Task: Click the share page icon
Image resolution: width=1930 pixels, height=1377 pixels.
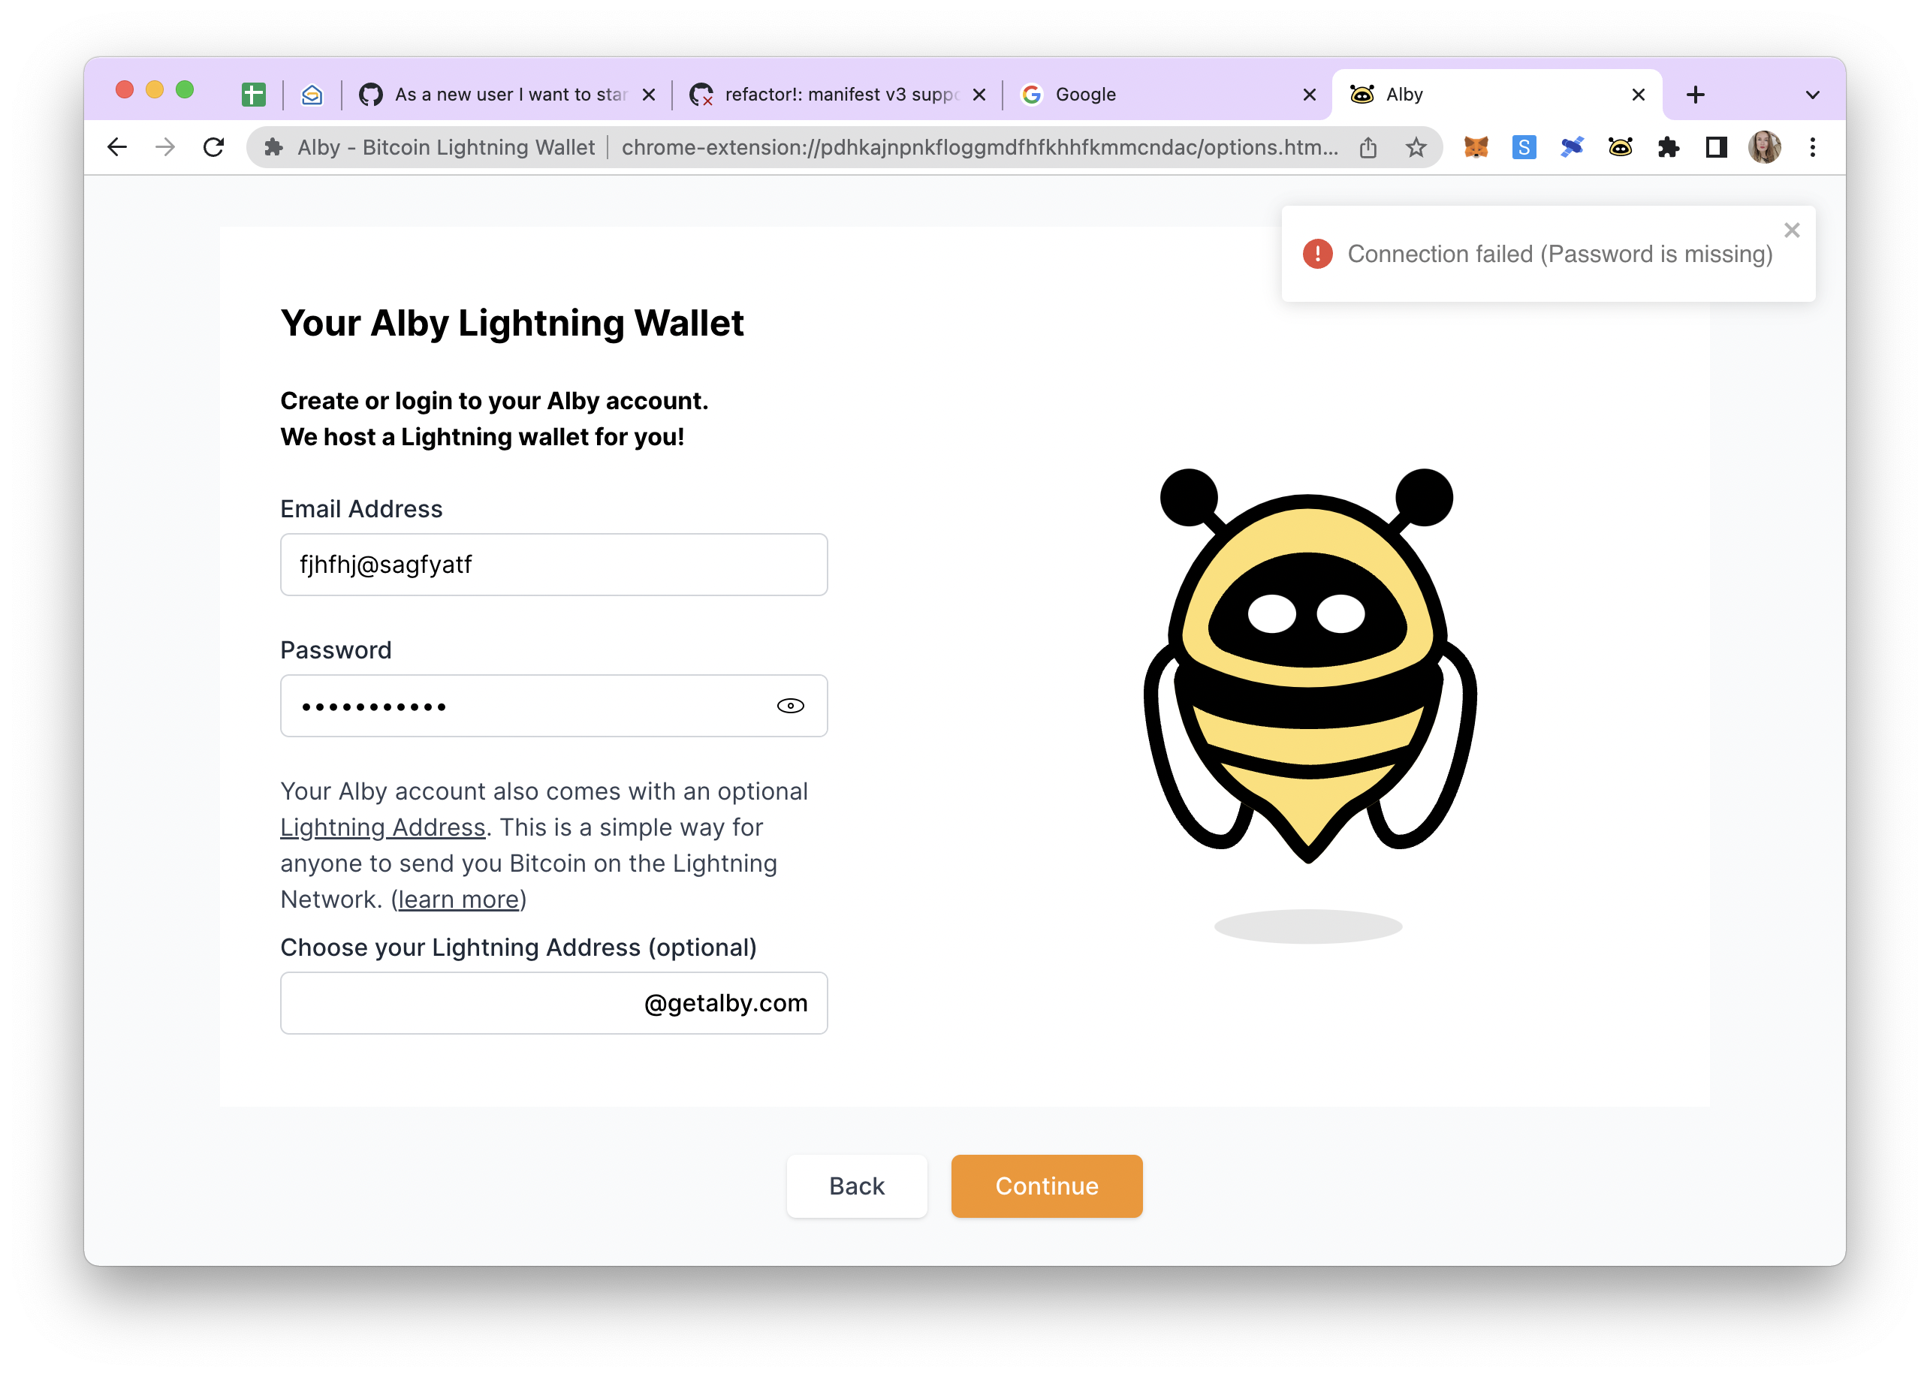Action: click(1368, 147)
